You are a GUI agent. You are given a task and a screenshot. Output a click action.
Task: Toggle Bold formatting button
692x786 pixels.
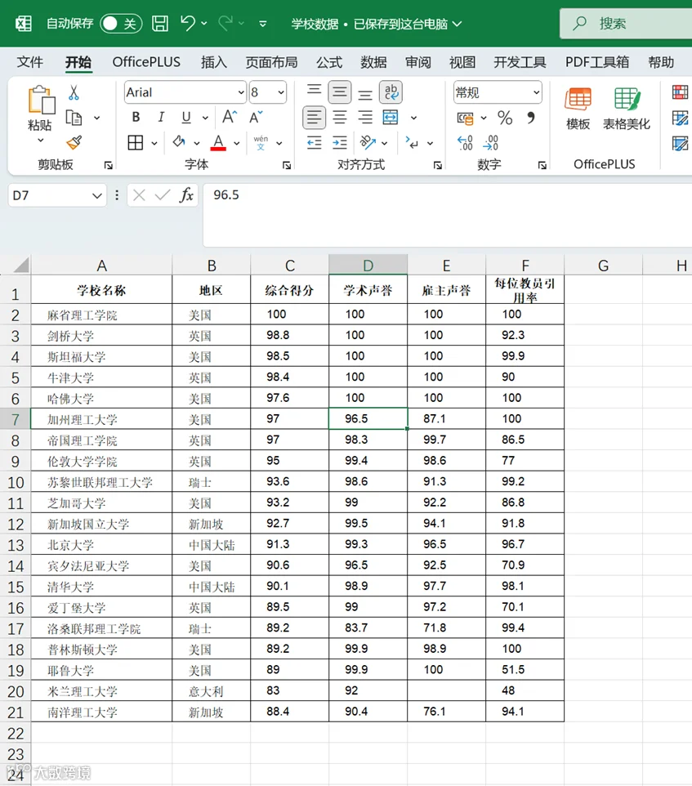click(x=136, y=118)
